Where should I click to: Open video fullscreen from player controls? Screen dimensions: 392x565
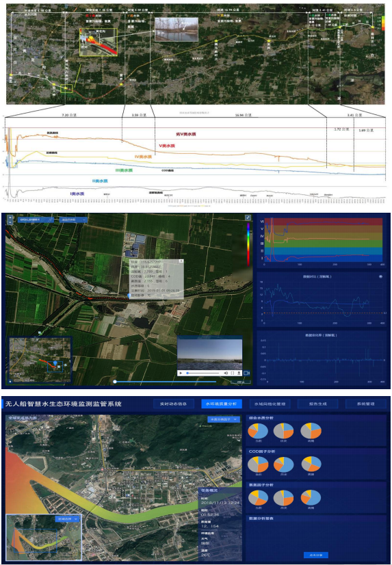[232, 373]
